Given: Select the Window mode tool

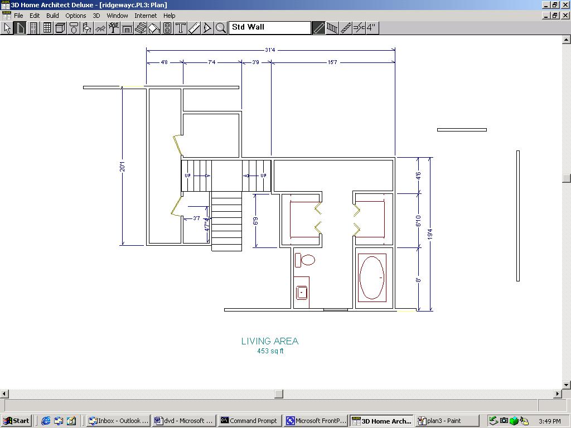Looking at the screenshot, I should coord(47,28).
